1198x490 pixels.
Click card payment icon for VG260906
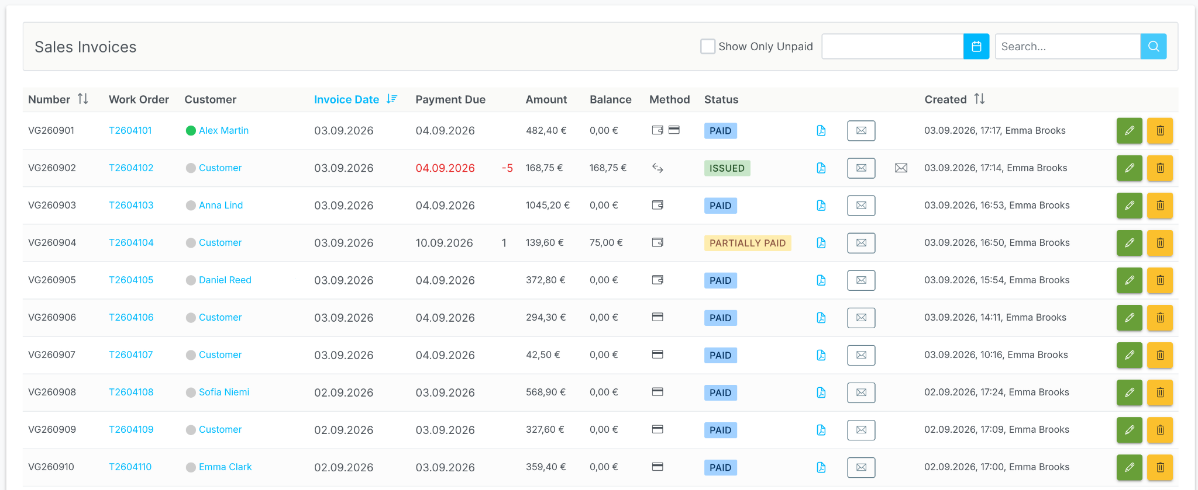tap(657, 317)
